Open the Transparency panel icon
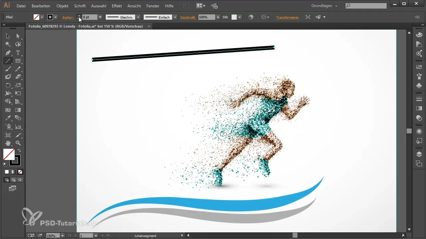426x239 pixels. (419, 118)
